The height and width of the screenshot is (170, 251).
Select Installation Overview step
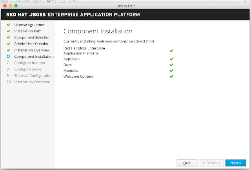[32, 50]
